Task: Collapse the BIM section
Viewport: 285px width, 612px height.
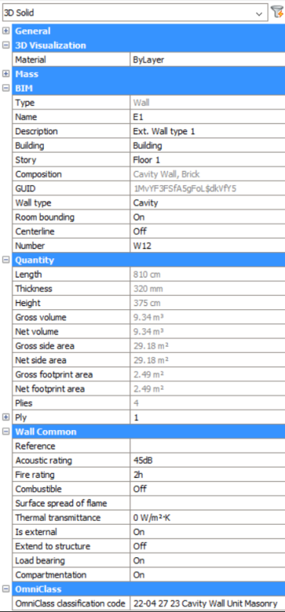Action: pyautogui.click(x=6, y=88)
